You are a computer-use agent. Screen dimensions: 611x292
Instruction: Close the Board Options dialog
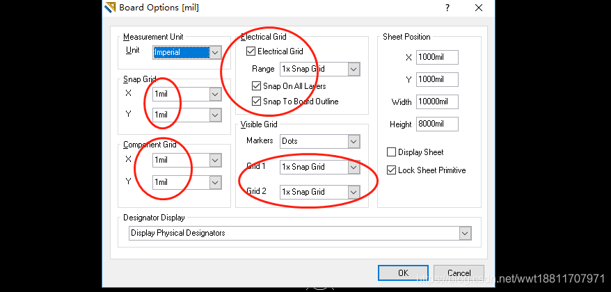point(478,8)
